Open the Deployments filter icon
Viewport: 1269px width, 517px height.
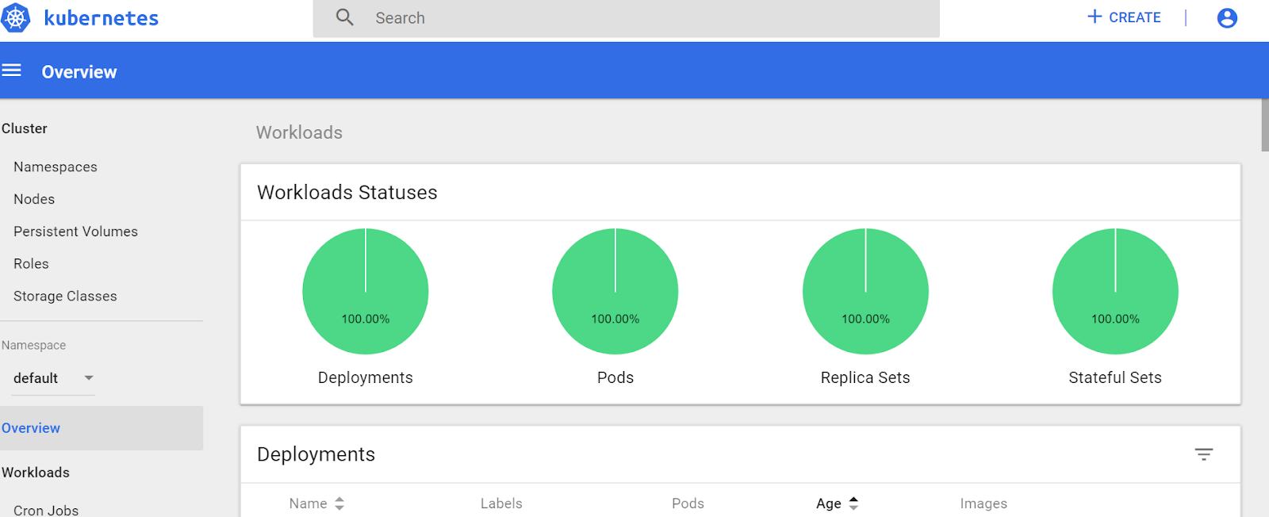click(x=1204, y=454)
